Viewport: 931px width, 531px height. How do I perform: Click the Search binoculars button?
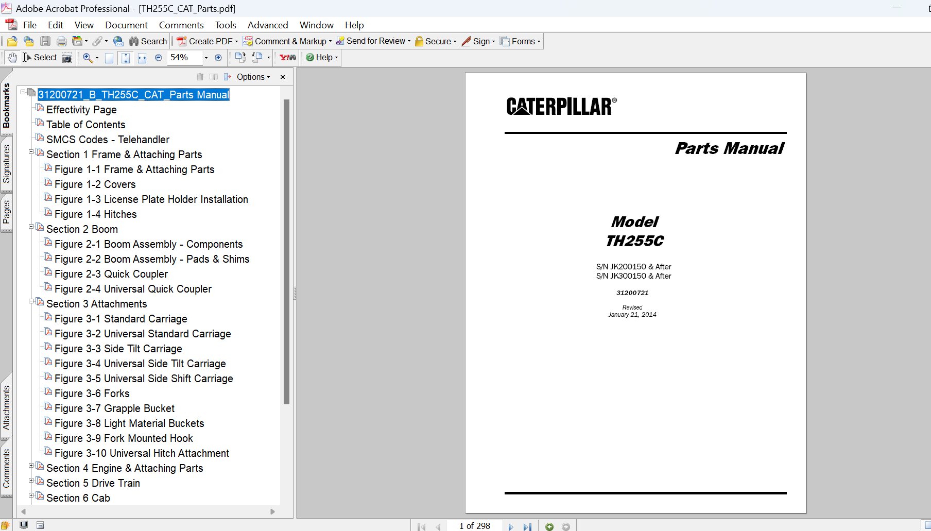148,41
